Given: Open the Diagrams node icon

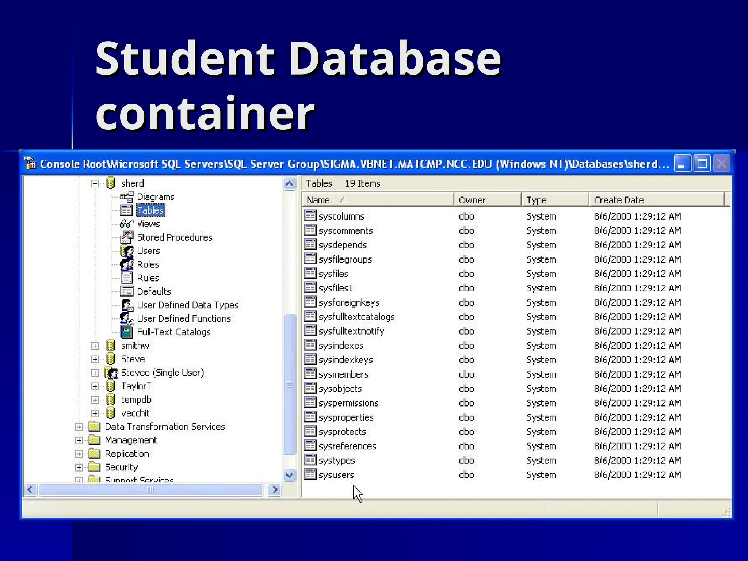Looking at the screenshot, I should coord(126,197).
